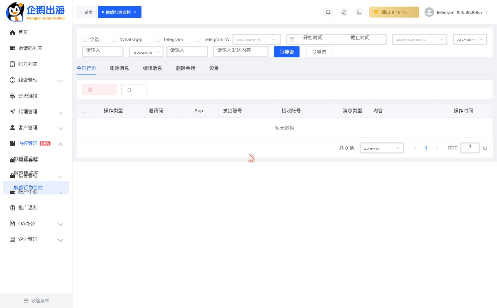
Task: Switch to the 删除消息 tab
Action: [x=119, y=68]
